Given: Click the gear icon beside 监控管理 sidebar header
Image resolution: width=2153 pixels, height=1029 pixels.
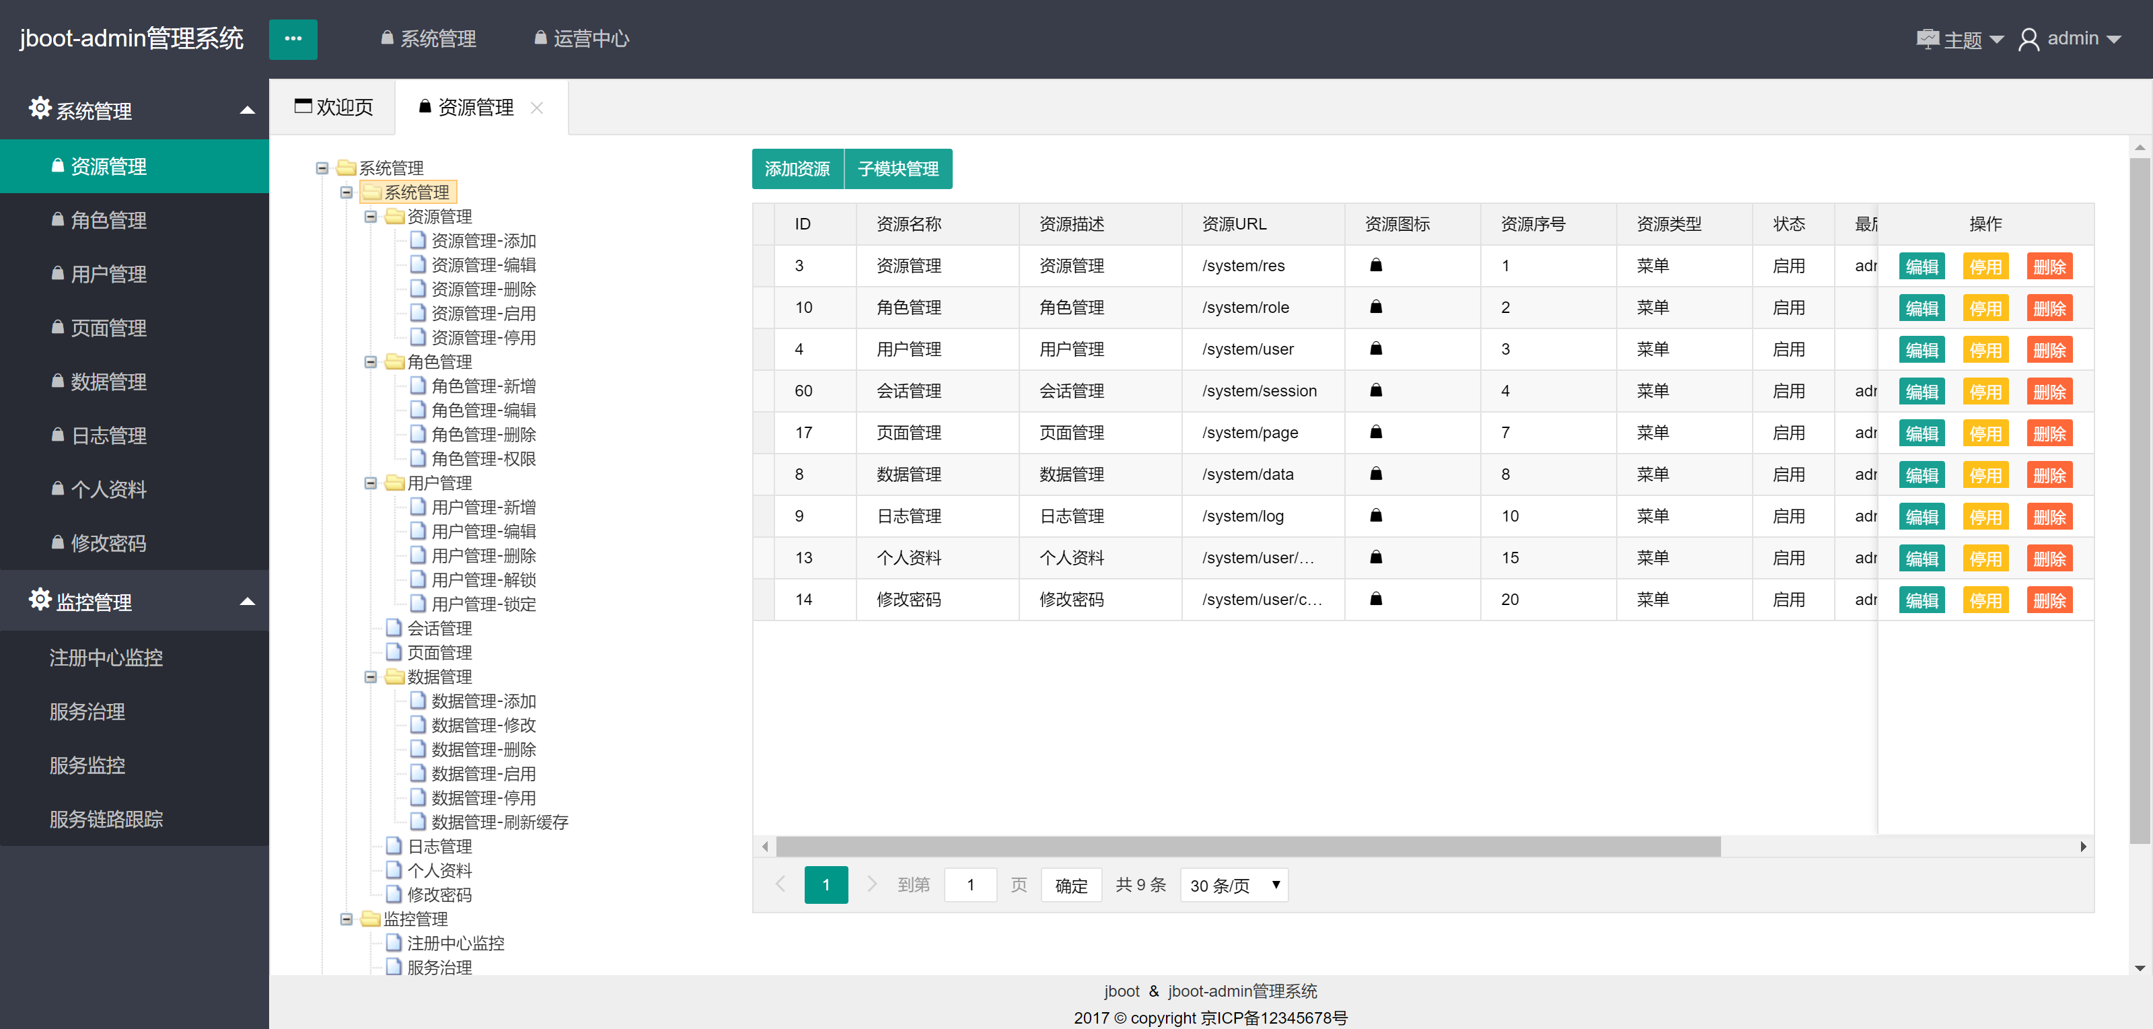Looking at the screenshot, I should click(39, 600).
